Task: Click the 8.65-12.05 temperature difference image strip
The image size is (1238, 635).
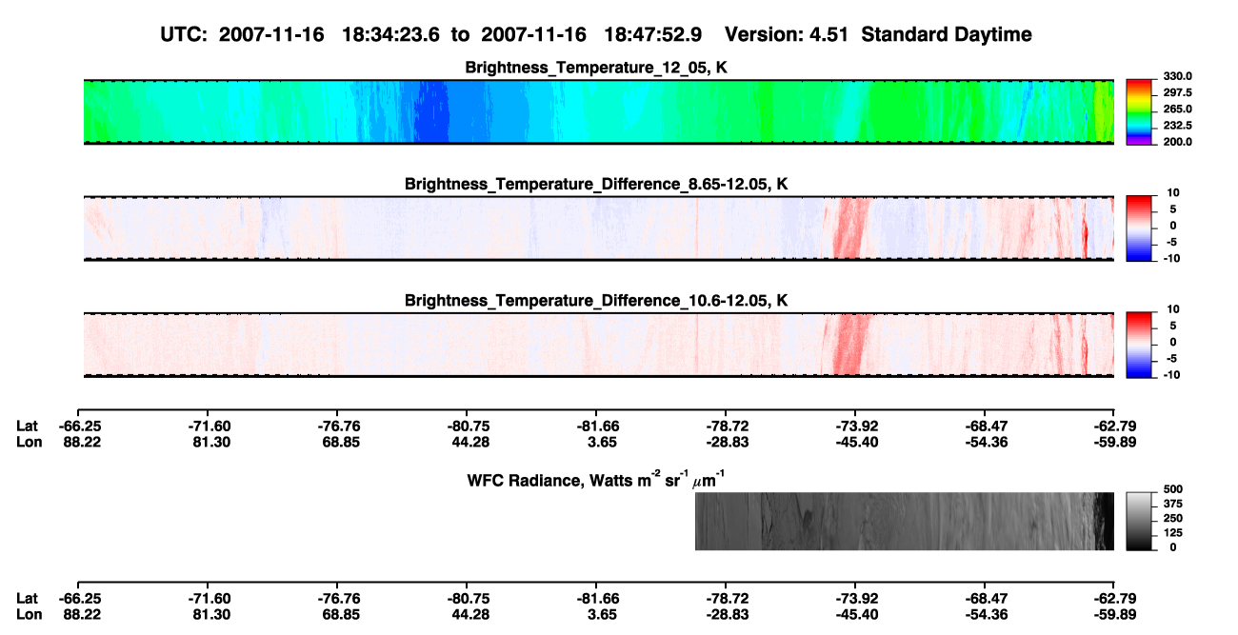Action: click(x=599, y=228)
